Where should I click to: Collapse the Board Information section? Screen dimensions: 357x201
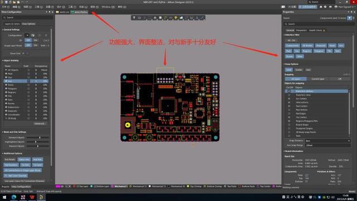[x=284, y=151]
